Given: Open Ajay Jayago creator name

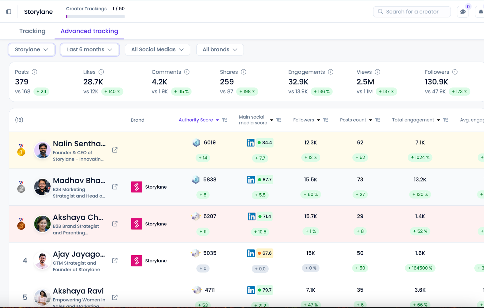Looking at the screenshot, I should (x=79, y=254).
